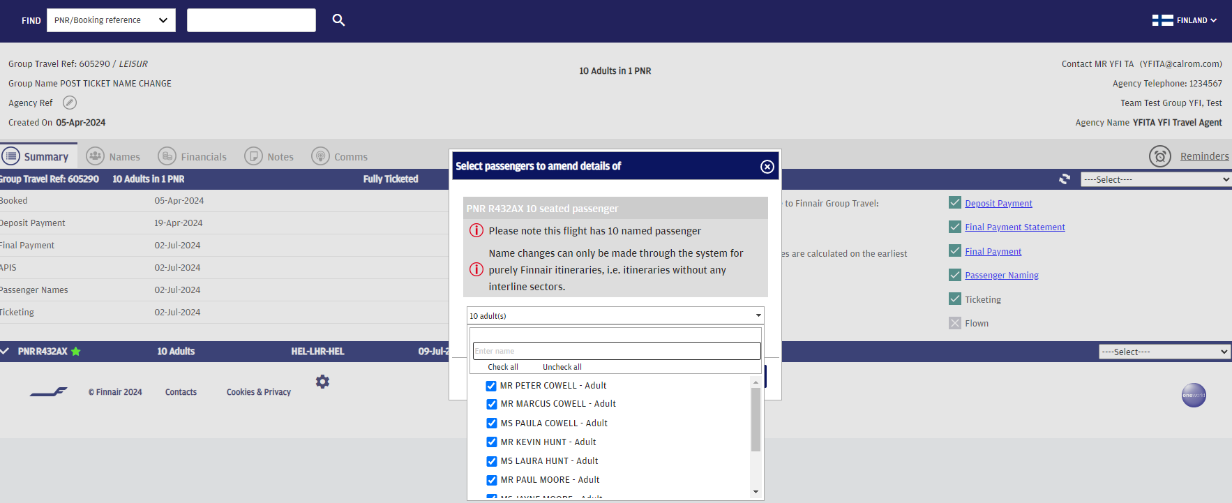Image resolution: width=1232 pixels, height=503 pixels.
Task: Click the Passenger Naming status check icon
Action: [955, 275]
